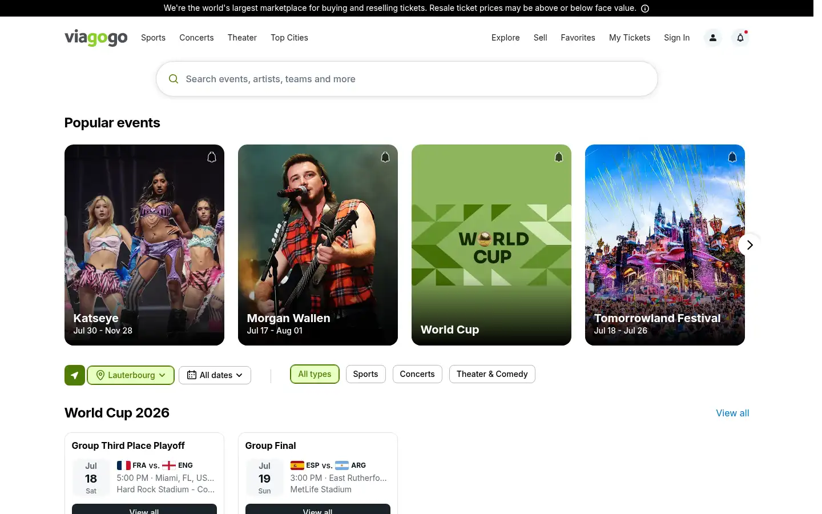822x514 pixels.
Task: Click View all under Group Final
Action: click(x=318, y=509)
